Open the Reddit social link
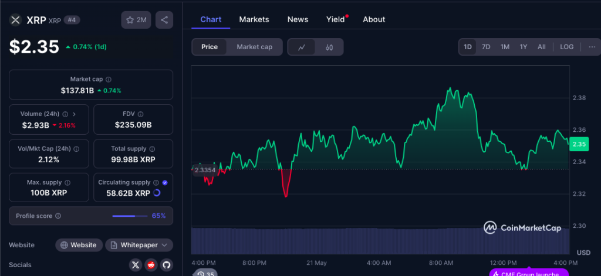This screenshot has height=276, width=601. coord(151,264)
